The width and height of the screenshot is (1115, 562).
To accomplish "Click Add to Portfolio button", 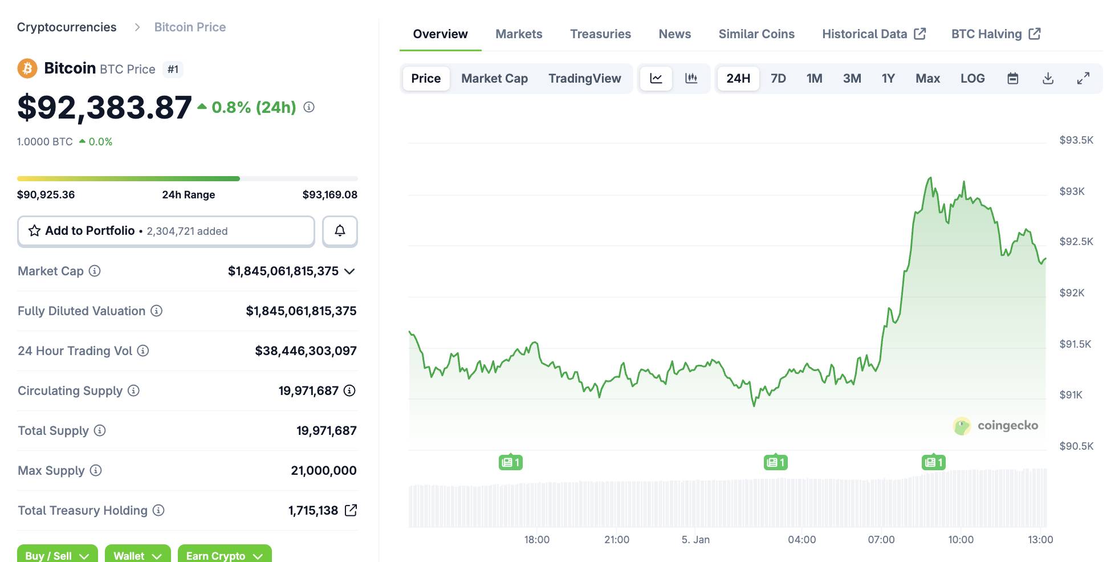I will tap(166, 231).
